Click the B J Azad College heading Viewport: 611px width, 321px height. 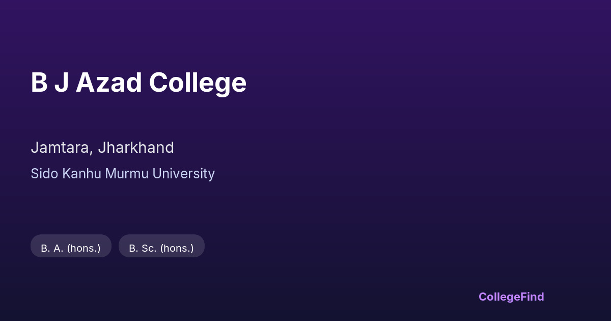pyautogui.click(x=138, y=83)
